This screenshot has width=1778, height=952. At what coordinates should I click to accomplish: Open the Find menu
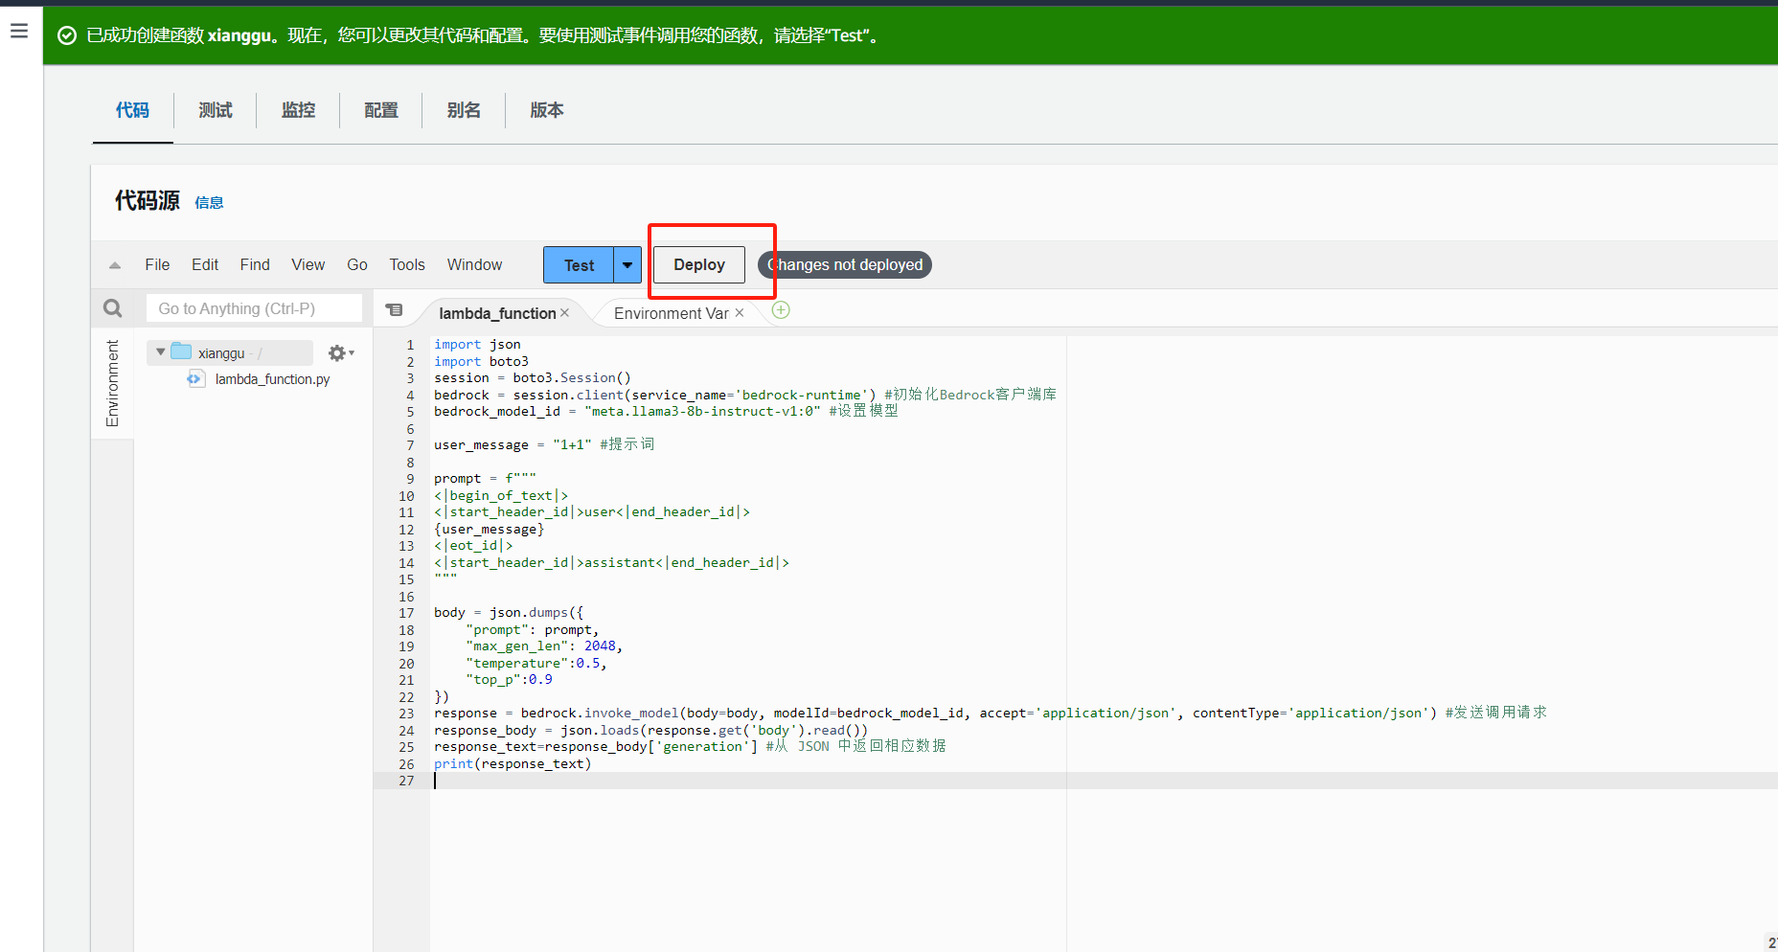(x=255, y=264)
